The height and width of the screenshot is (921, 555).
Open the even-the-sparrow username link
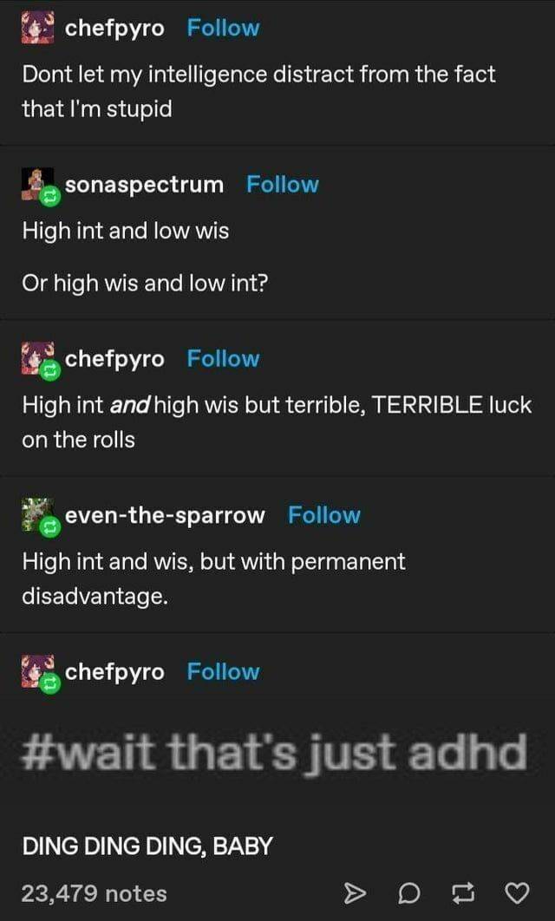pyautogui.click(x=165, y=516)
